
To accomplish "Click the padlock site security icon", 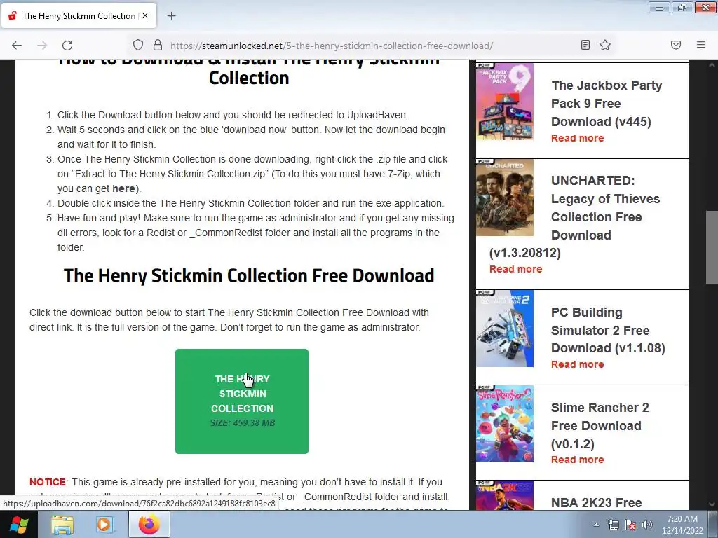I will (158, 45).
